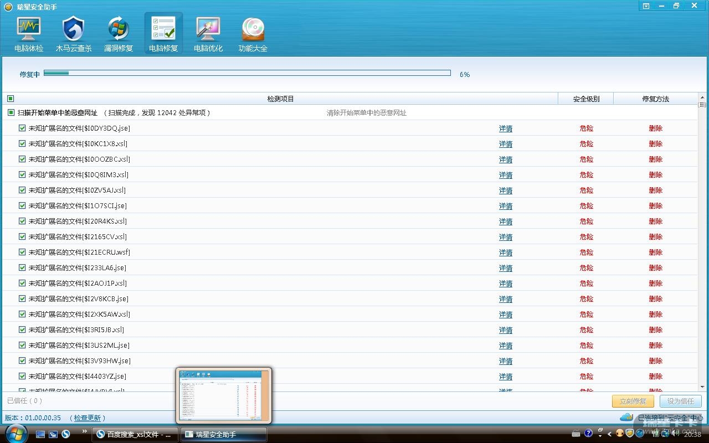The image size is (709, 443).
Task: Click the blue help icon in system tray
Action: pos(588,433)
